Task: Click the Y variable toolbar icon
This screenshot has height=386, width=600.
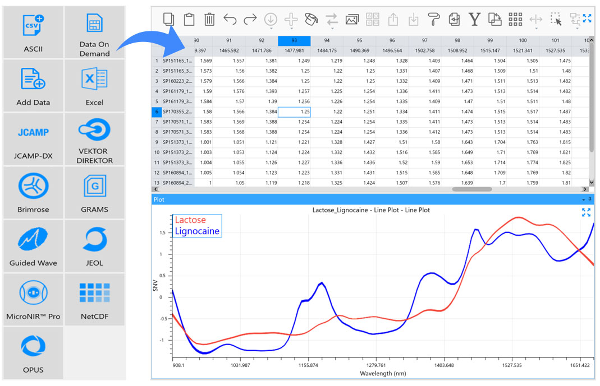Action: point(474,19)
